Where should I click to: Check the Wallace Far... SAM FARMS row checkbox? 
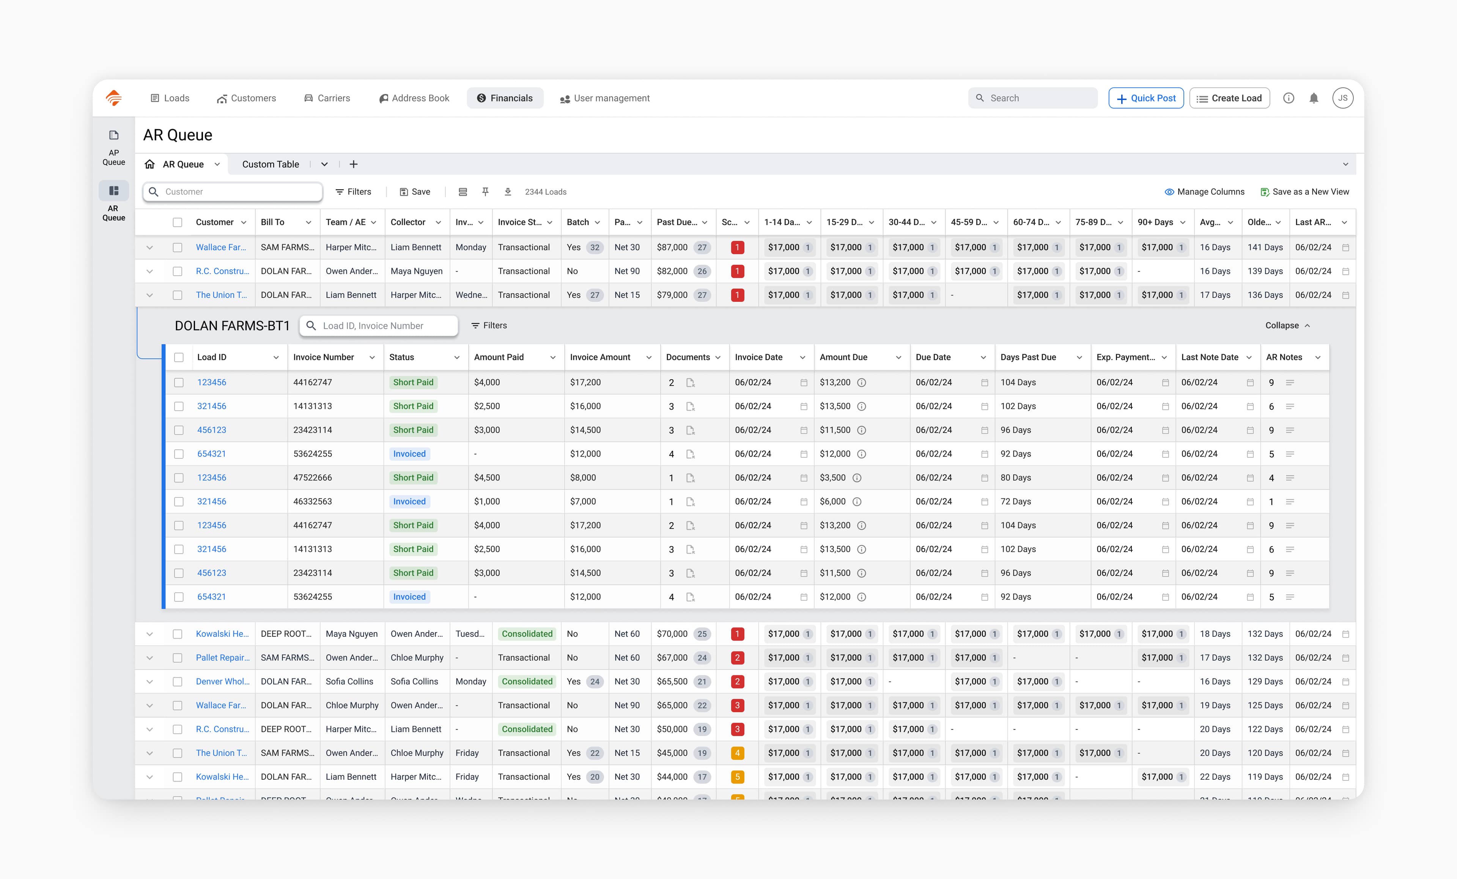tap(178, 248)
